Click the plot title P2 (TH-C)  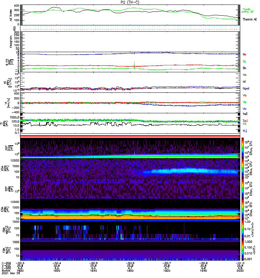coord(130,2)
